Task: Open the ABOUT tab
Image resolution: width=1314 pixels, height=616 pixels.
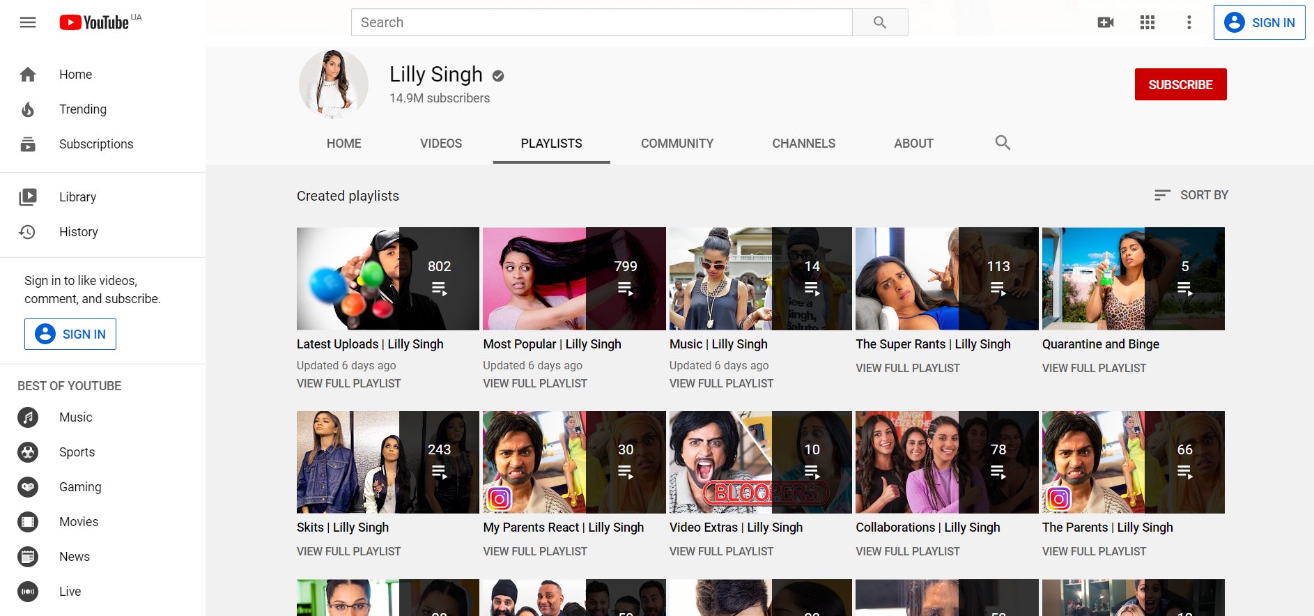Action: coord(913,144)
